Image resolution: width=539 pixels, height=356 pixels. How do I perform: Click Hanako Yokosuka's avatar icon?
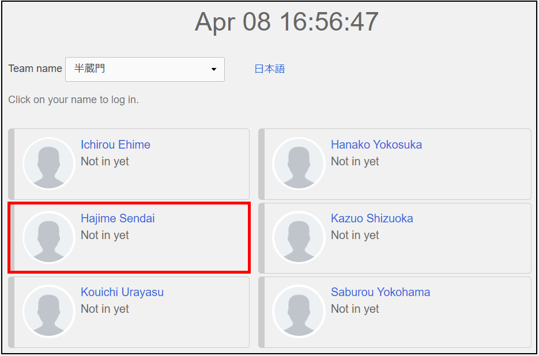pos(299,164)
